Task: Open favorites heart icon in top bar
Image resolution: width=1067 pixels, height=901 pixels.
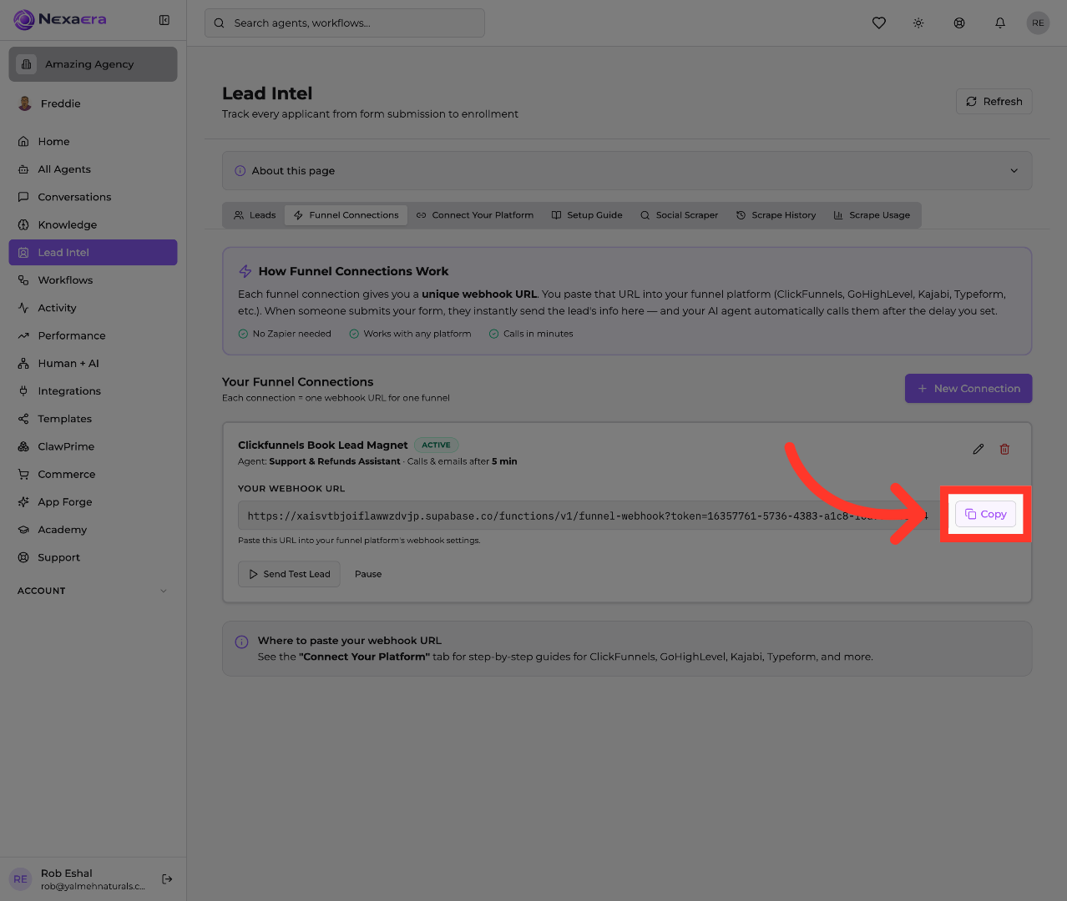Action: pos(879,23)
